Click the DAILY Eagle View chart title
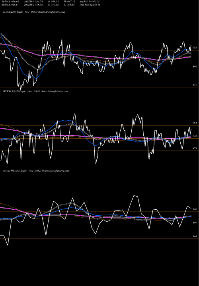 point(34,12)
